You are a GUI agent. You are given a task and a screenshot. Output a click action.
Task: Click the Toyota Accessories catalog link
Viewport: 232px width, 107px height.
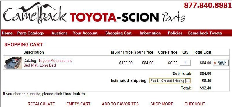click(x=55, y=60)
